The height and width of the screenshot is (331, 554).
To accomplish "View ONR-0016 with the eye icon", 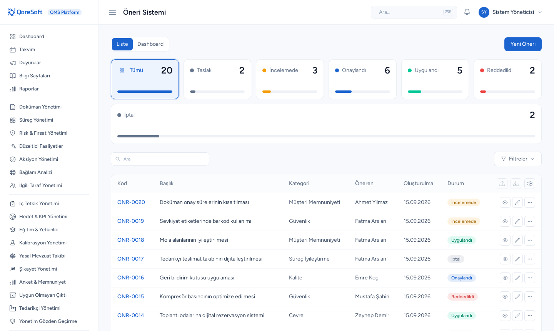I will coord(505,278).
